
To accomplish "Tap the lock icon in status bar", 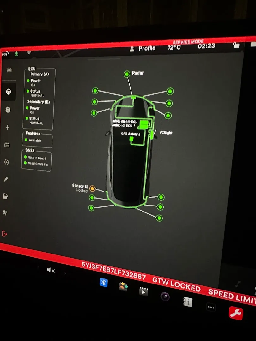I will [236, 45].
